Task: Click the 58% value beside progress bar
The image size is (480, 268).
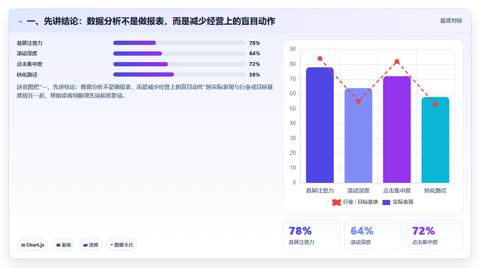Action: [255, 74]
